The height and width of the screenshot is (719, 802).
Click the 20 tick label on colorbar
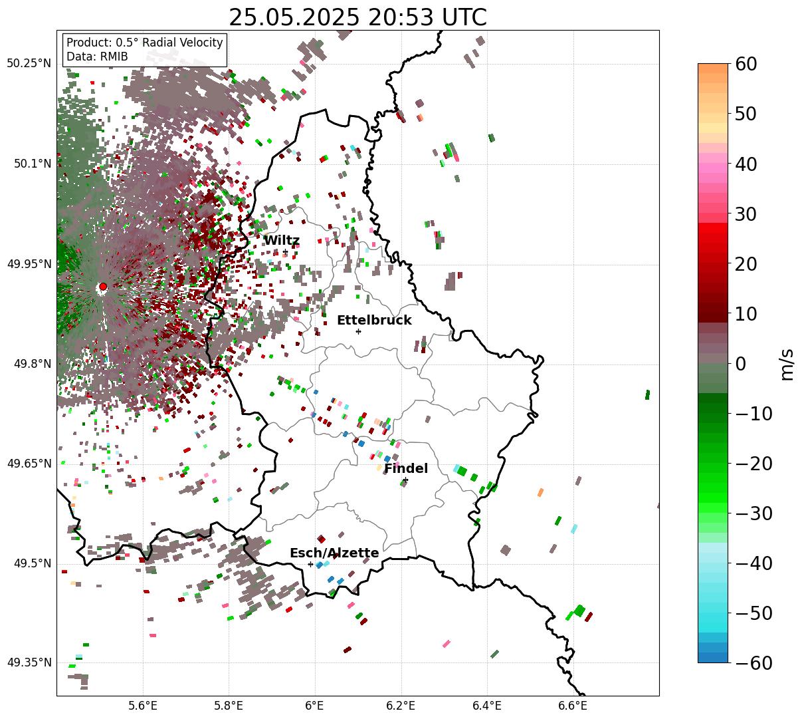(x=746, y=264)
